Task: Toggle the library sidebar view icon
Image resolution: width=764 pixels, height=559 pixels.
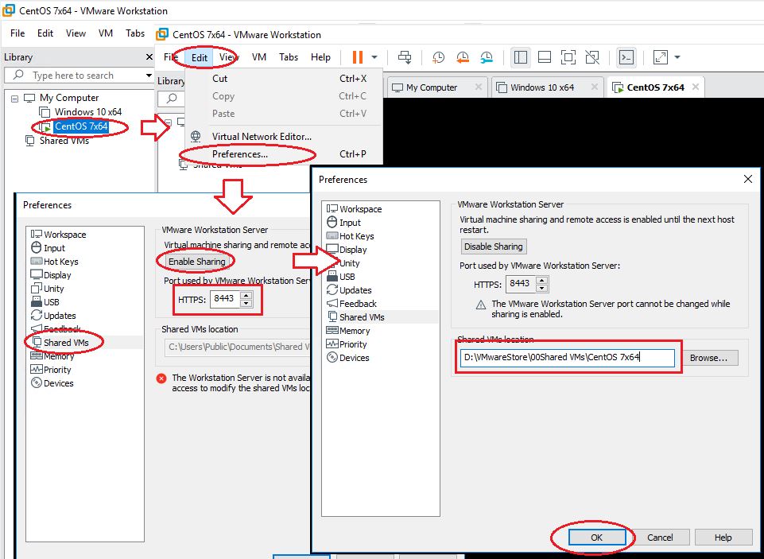Action: tap(521, 57)
